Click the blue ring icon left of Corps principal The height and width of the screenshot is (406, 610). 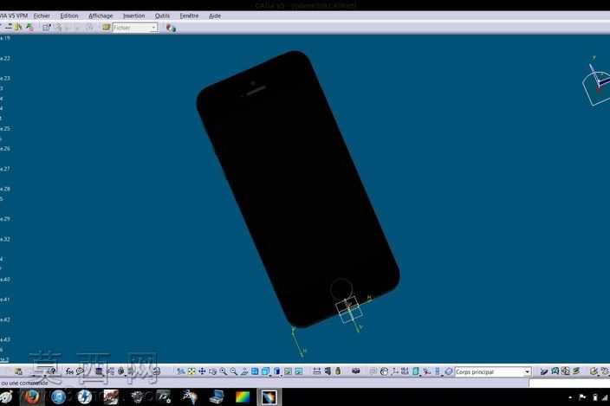click(x=449, y=371)
